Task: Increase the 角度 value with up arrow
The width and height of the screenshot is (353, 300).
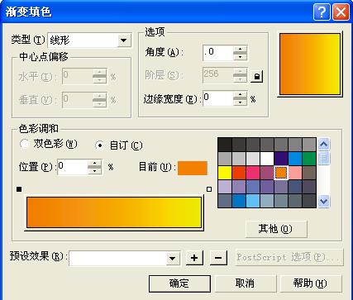Action: (x=240, y=50)
